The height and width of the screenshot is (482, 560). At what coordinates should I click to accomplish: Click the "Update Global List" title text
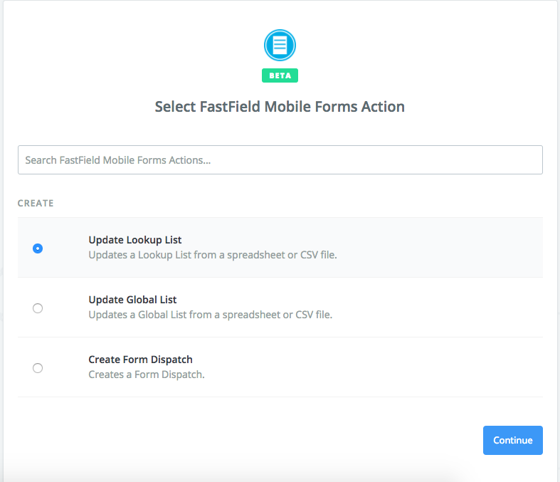tap(132, 300)
